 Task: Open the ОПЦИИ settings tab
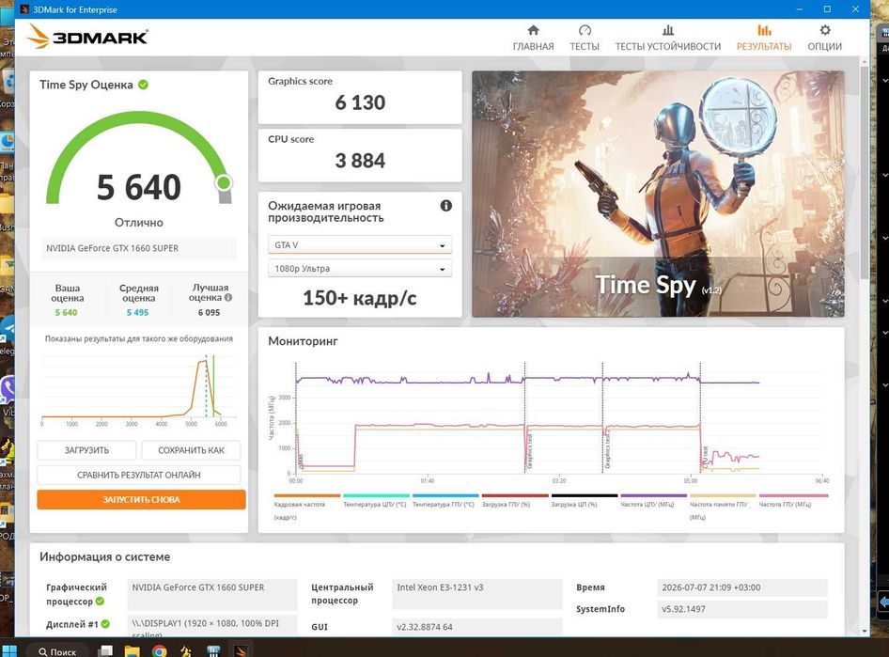coord(825,38)
